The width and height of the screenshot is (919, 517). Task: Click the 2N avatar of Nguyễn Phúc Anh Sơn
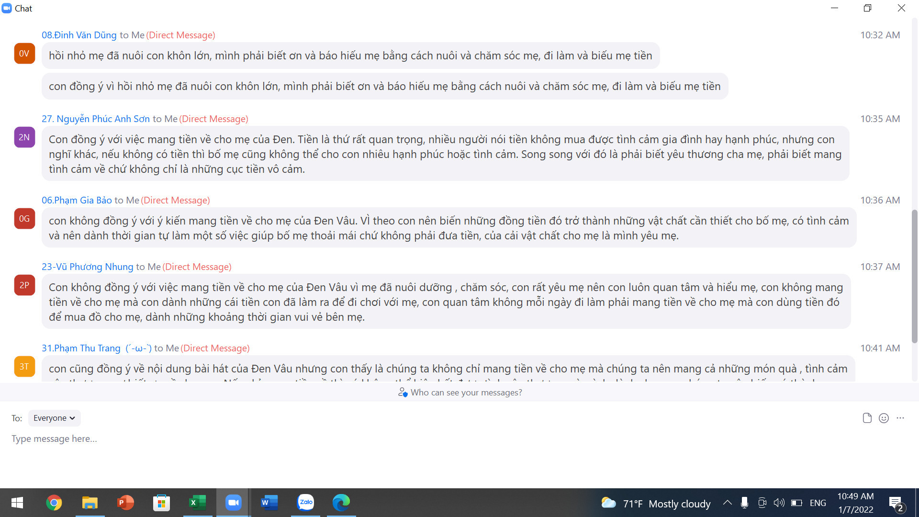(24, 137)
